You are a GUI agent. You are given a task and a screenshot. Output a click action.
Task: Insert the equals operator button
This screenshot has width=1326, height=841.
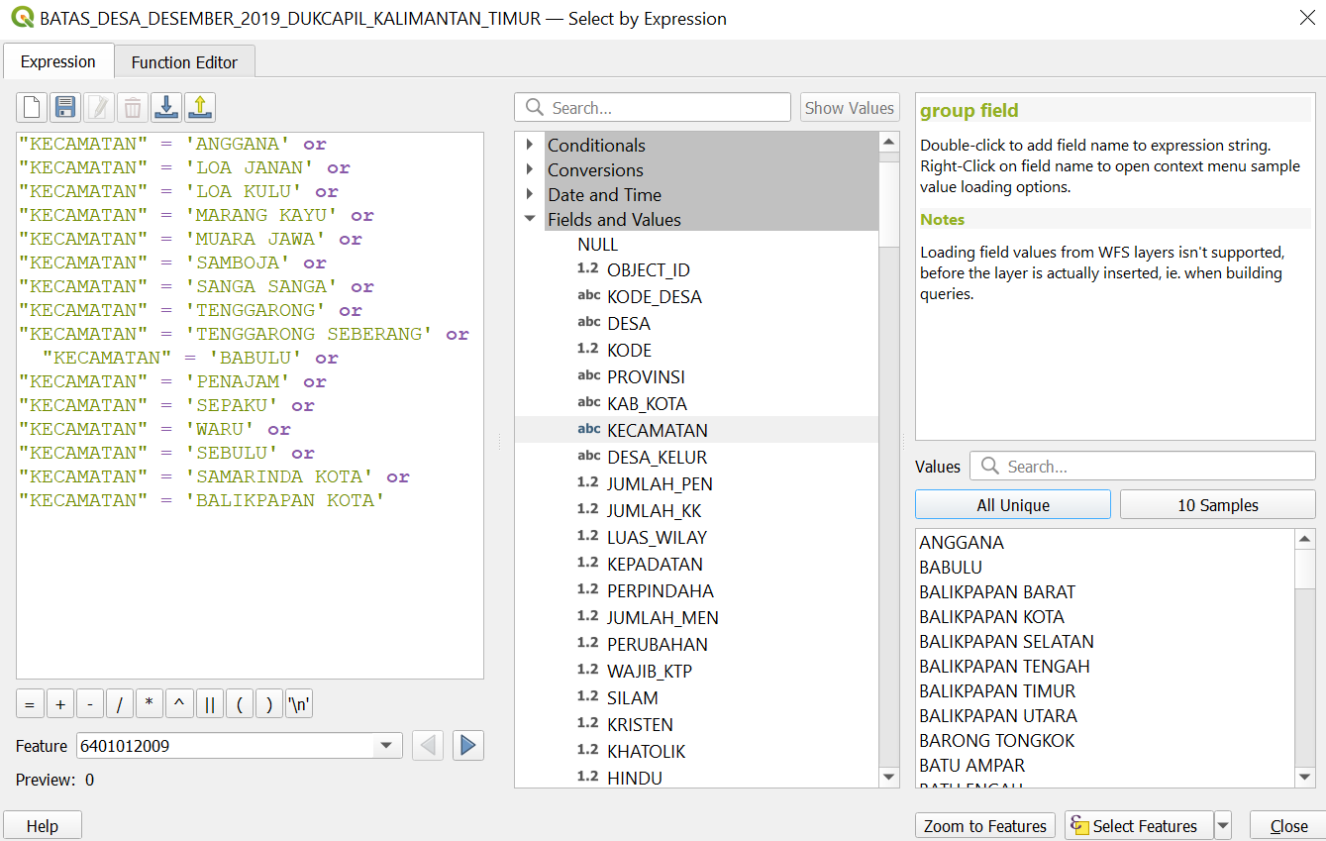tap(30, 704)
